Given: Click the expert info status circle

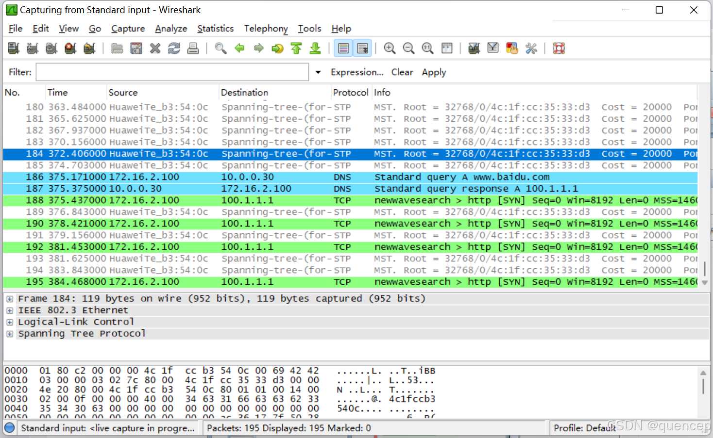Looking at the screenshot, I should pos(9,428).
